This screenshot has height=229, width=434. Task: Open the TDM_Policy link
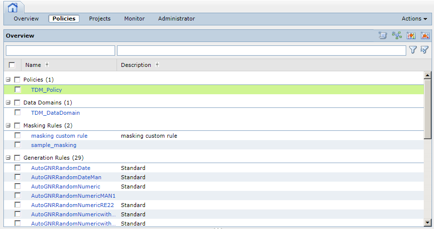click(x=46, y=90)
